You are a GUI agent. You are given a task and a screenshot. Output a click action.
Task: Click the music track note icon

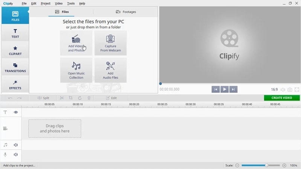(x=5, y=145)
